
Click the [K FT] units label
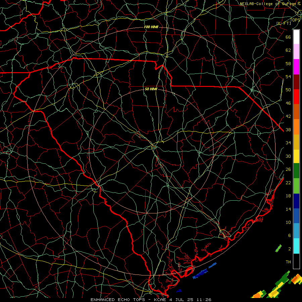pos(284,23)
